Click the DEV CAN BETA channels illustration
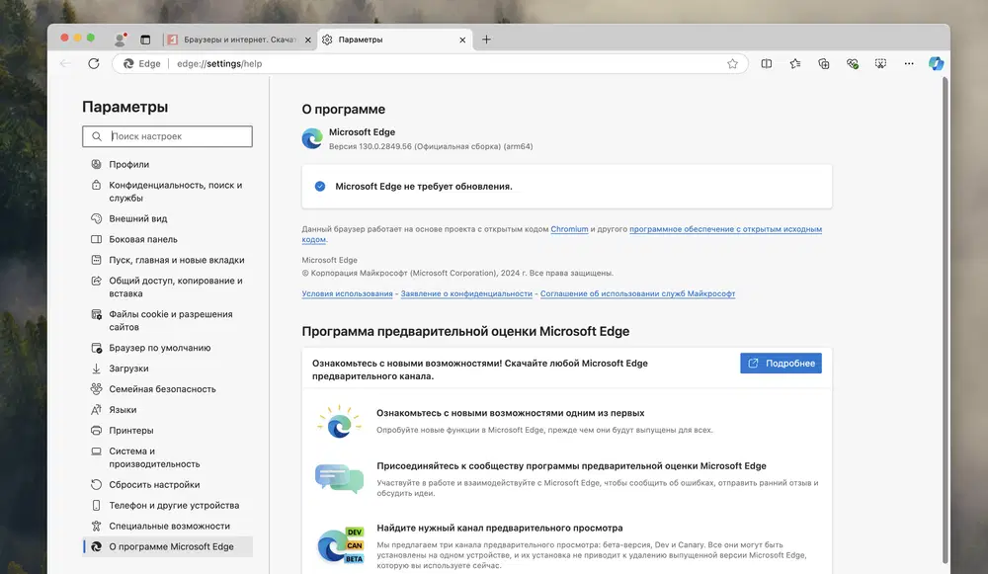 (340, 545)
